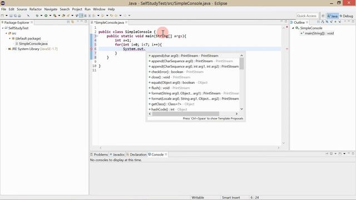
Task: Switch to the Javadoc tab
Action: (x=117, y=154)
